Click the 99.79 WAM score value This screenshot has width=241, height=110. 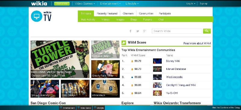(x=138, y=61)
